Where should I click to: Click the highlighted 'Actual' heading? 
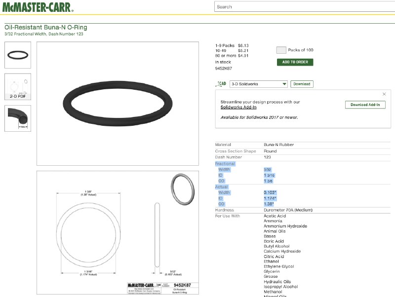221,187
